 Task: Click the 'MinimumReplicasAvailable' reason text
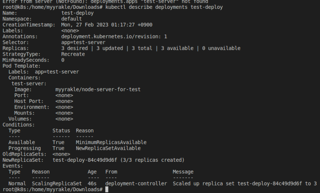click(111, 143)
